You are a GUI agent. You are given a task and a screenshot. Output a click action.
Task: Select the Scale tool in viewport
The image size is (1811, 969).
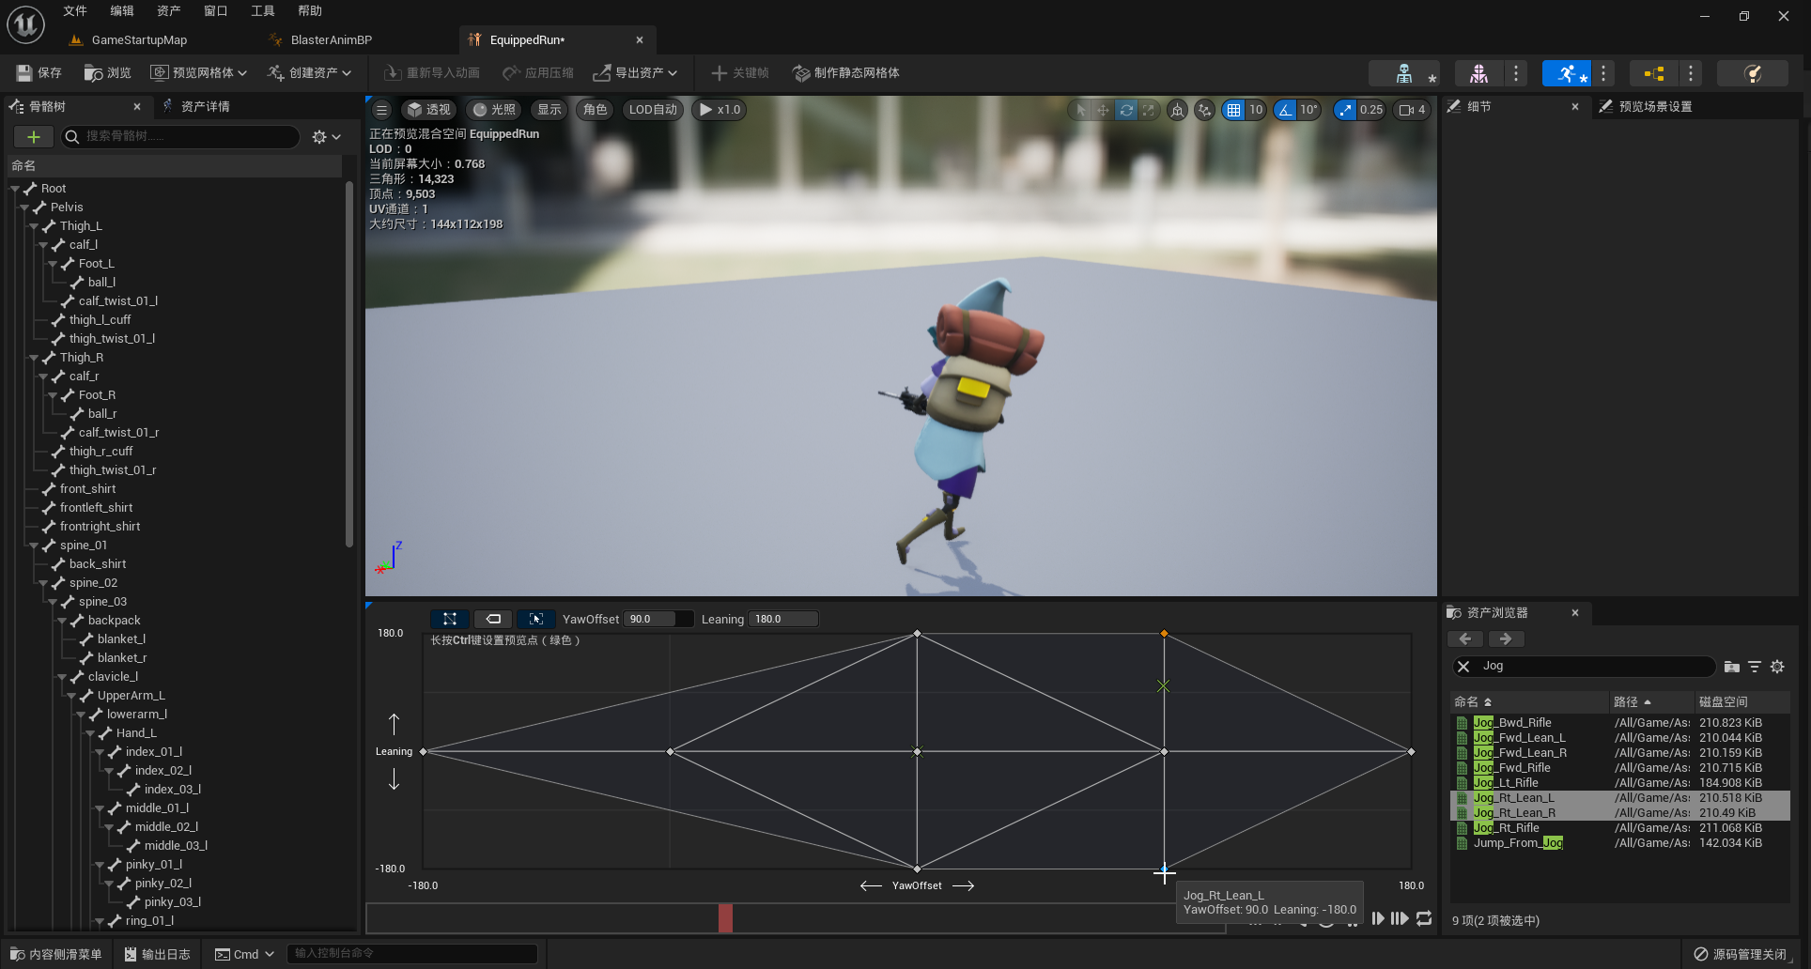click(1148, 110)
